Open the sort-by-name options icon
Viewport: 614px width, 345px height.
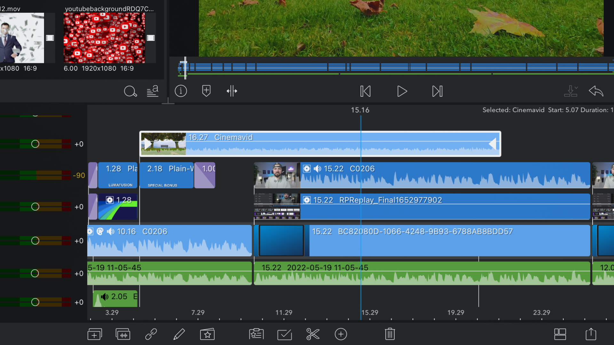pyautogui.click(x=153, y=91)
